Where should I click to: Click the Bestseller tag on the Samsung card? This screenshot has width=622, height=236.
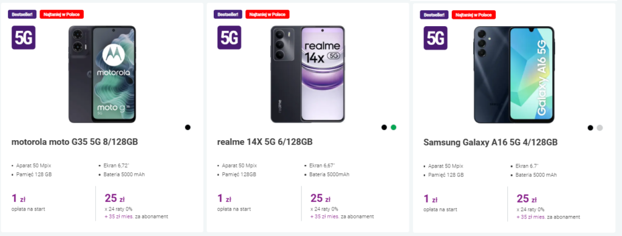coord(434,15)
